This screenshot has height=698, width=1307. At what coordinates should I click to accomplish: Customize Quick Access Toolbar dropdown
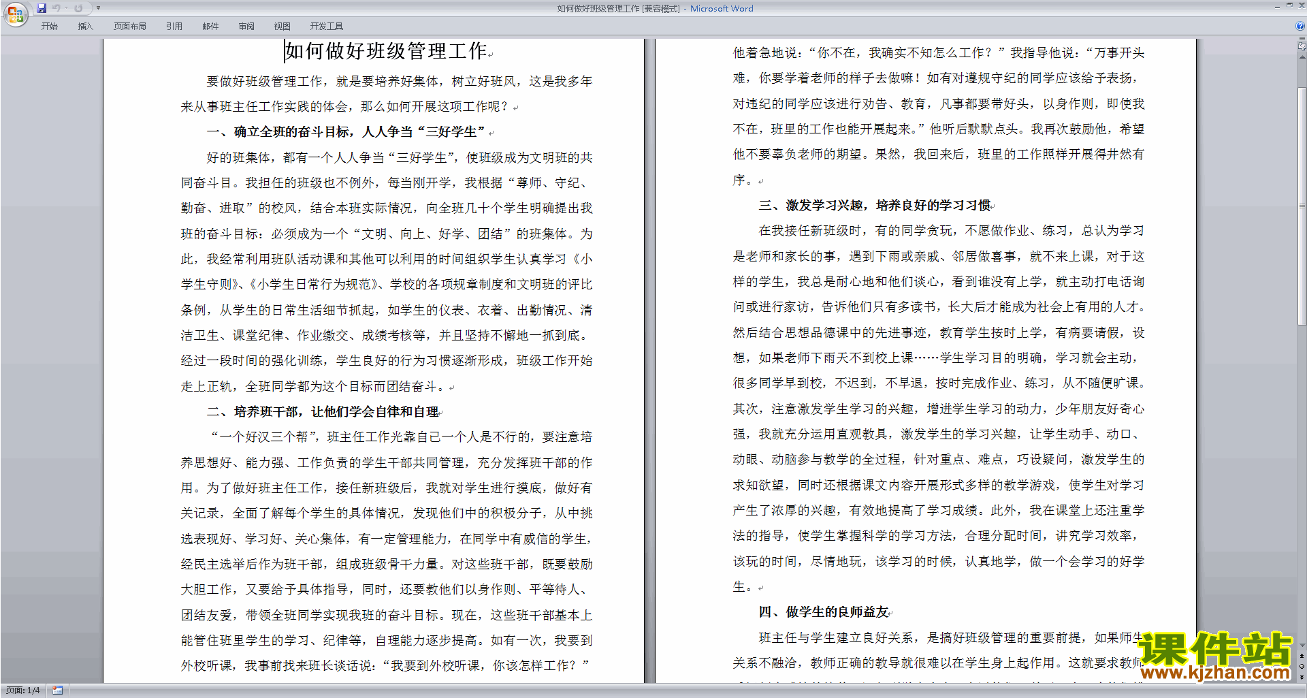pos(98,8)
